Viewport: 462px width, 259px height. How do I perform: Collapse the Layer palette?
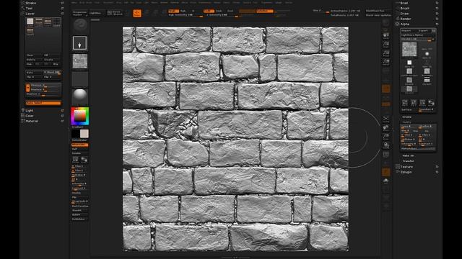tap(30, 14)
